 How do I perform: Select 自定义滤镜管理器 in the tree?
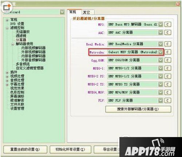click(30, 68)
